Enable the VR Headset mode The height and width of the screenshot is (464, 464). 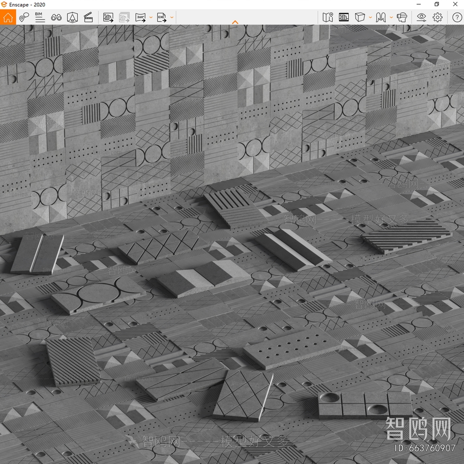click(402, 17)
